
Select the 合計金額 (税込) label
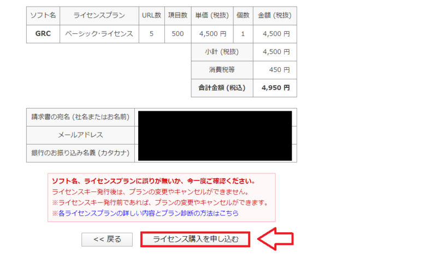(x=222, y=88)
